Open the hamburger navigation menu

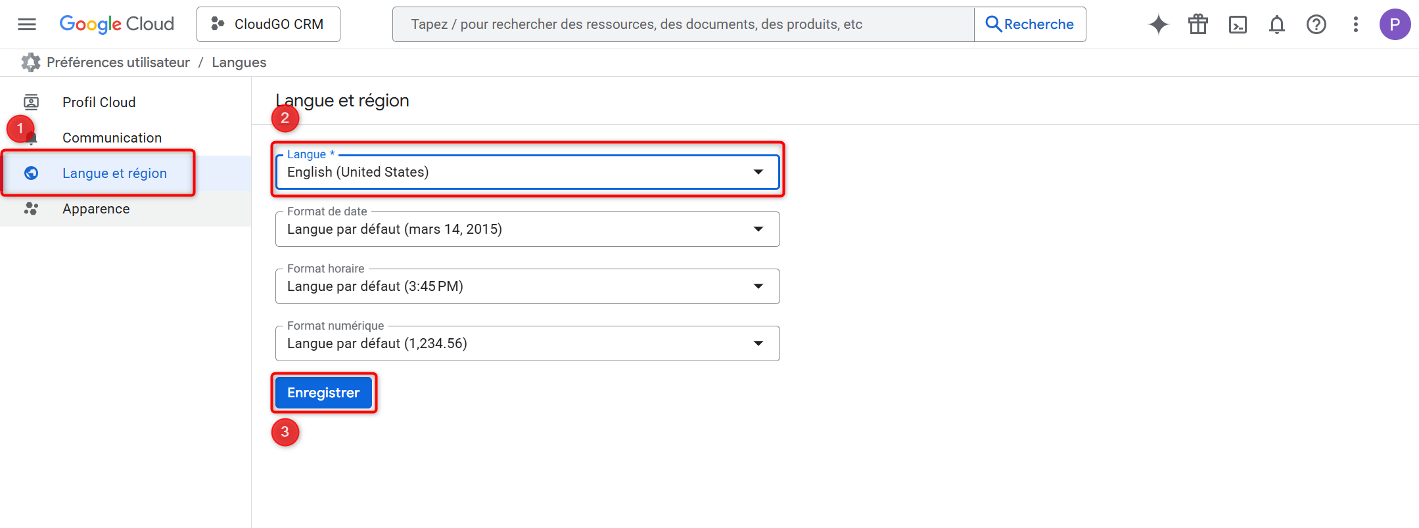27,24
